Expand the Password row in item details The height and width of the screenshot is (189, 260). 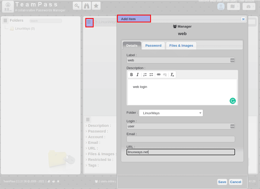[97, 131]
